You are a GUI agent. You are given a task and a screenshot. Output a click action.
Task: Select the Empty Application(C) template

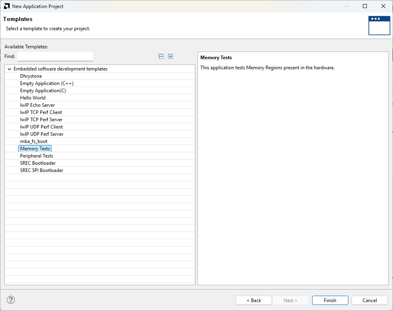tap(43, 91)
